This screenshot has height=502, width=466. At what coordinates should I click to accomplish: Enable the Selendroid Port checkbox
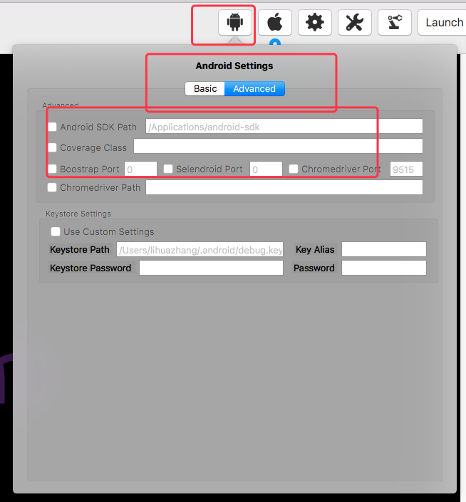point(168,169)
